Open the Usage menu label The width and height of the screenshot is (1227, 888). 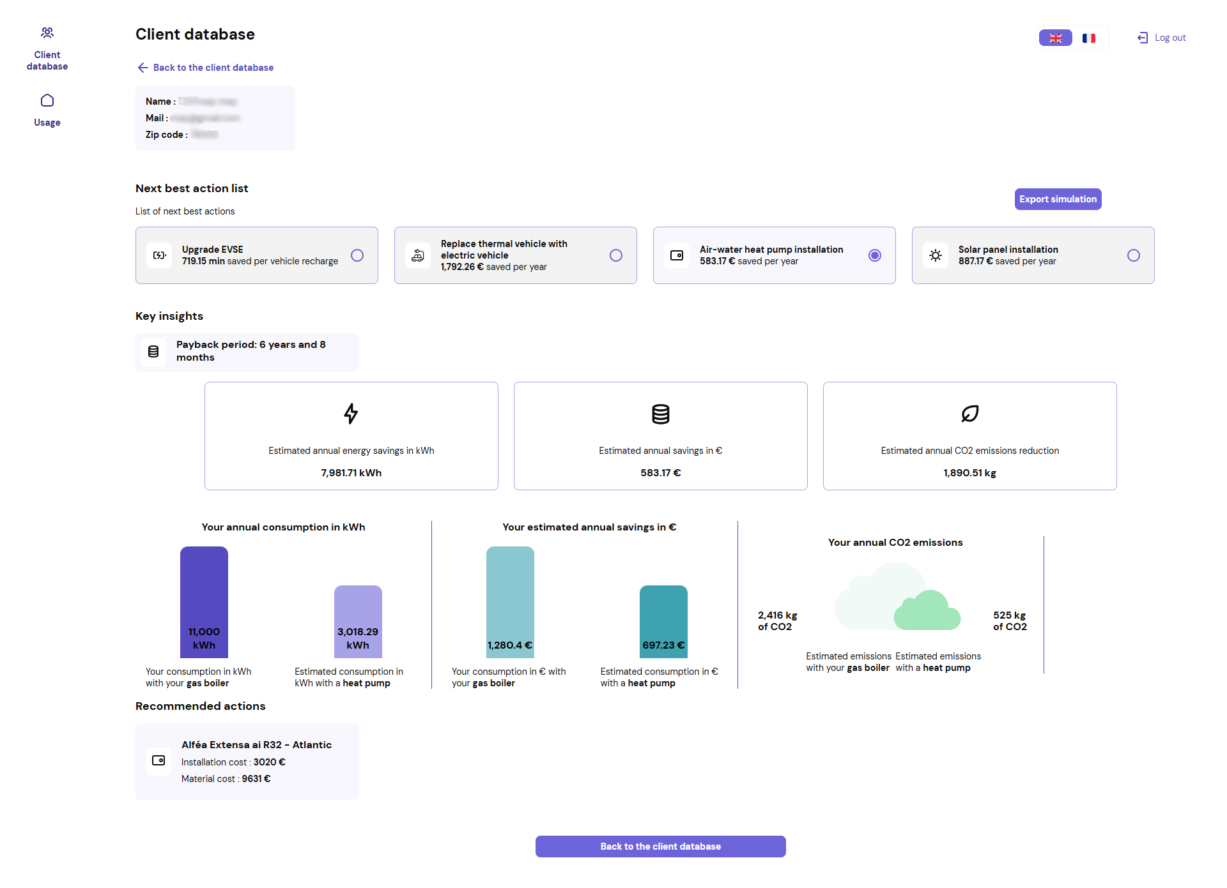pyautogui.click(x=47, y=123)
